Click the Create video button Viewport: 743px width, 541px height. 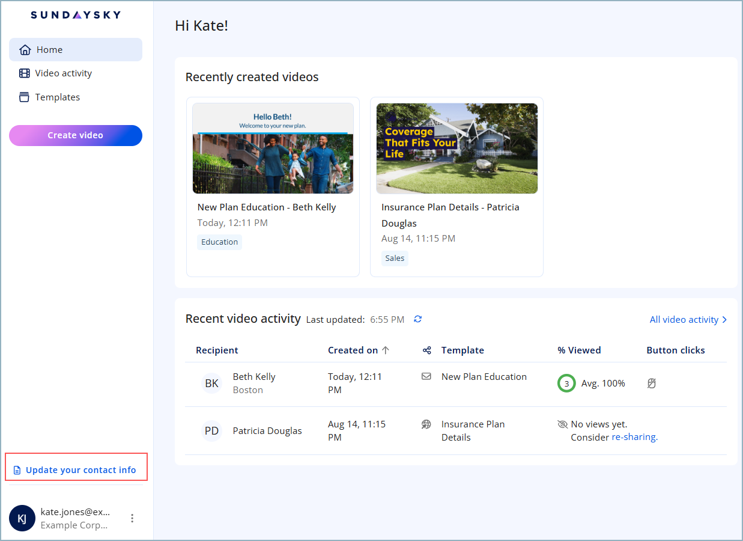[76, 135]
